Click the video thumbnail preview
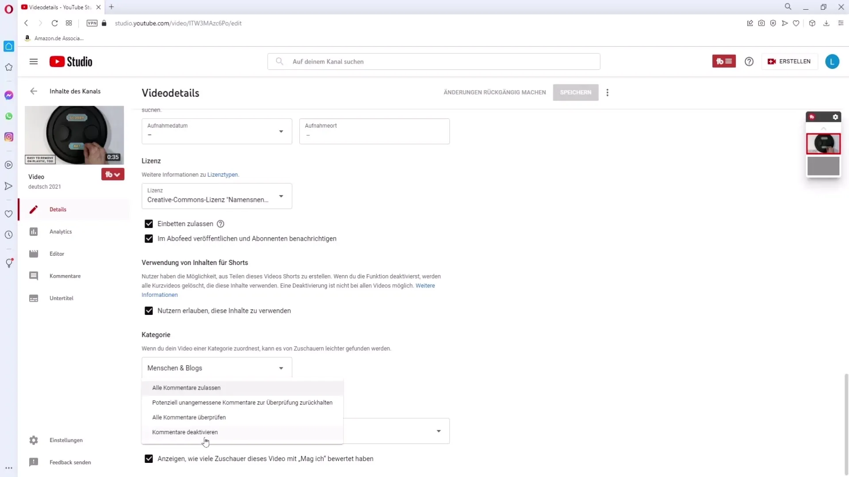The image size is (849, 477). (74, 135)
